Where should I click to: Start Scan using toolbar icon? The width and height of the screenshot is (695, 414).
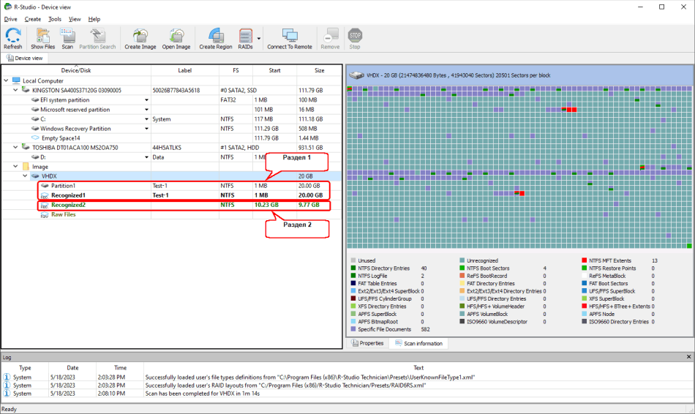tap(67, 39)
